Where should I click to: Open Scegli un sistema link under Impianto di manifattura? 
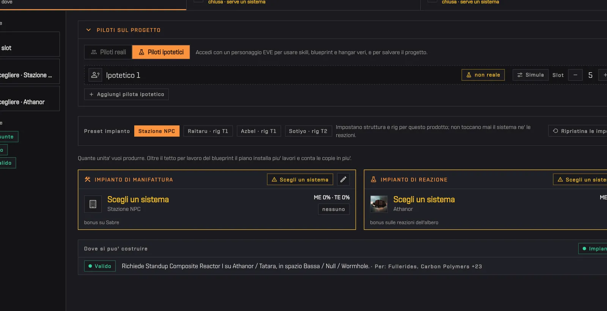click(x=138, y=200)
